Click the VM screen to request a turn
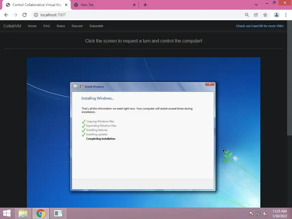 tap(143, 132)
